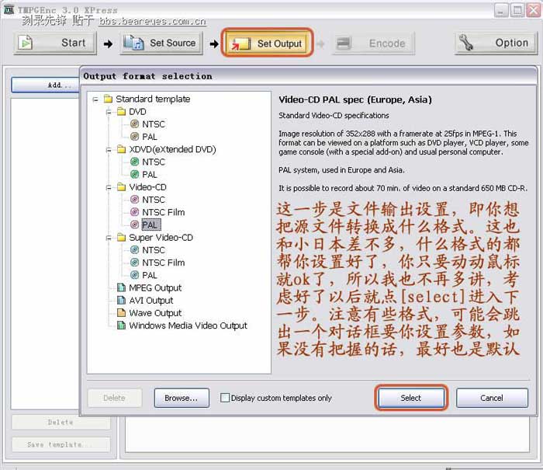
Task: Select Video-CD NTSC template text
Action: [x=154, y=200]
